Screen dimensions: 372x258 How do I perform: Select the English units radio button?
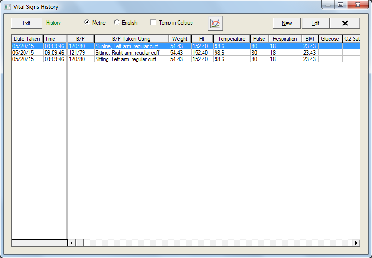[117, 23]
